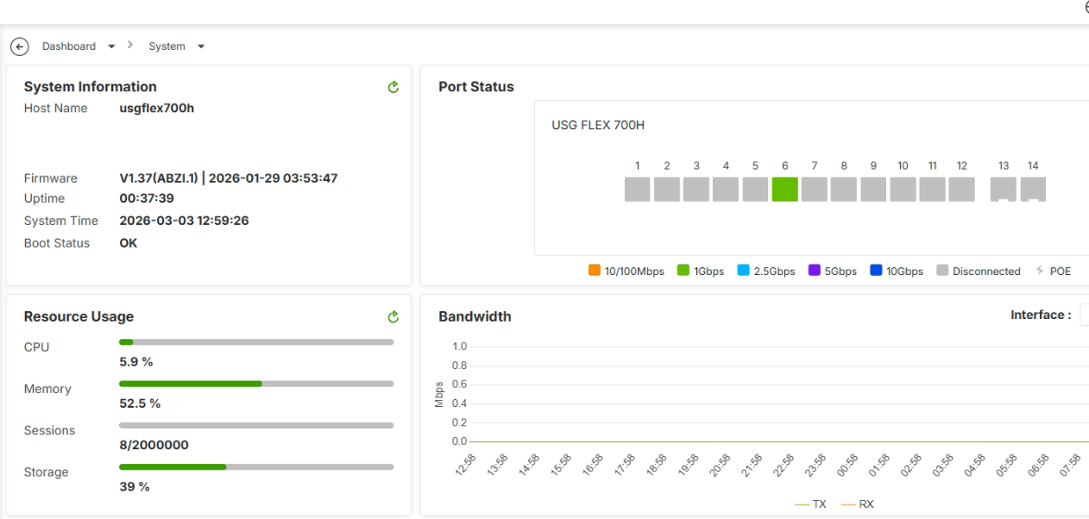The height and width of the screenshot is (519, 1089).
Task: Select port 2 in Port Status
Action: pos(667,190)
